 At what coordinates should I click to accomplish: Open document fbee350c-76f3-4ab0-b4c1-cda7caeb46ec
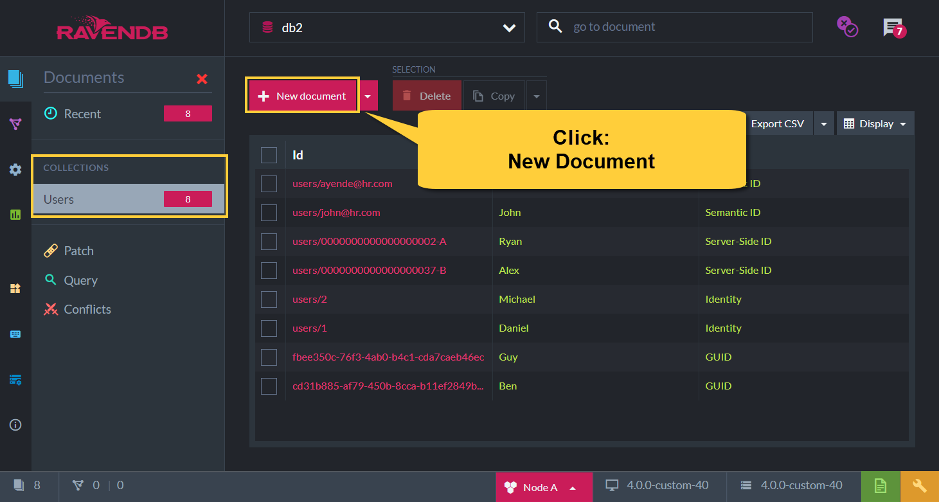point(388,357)
